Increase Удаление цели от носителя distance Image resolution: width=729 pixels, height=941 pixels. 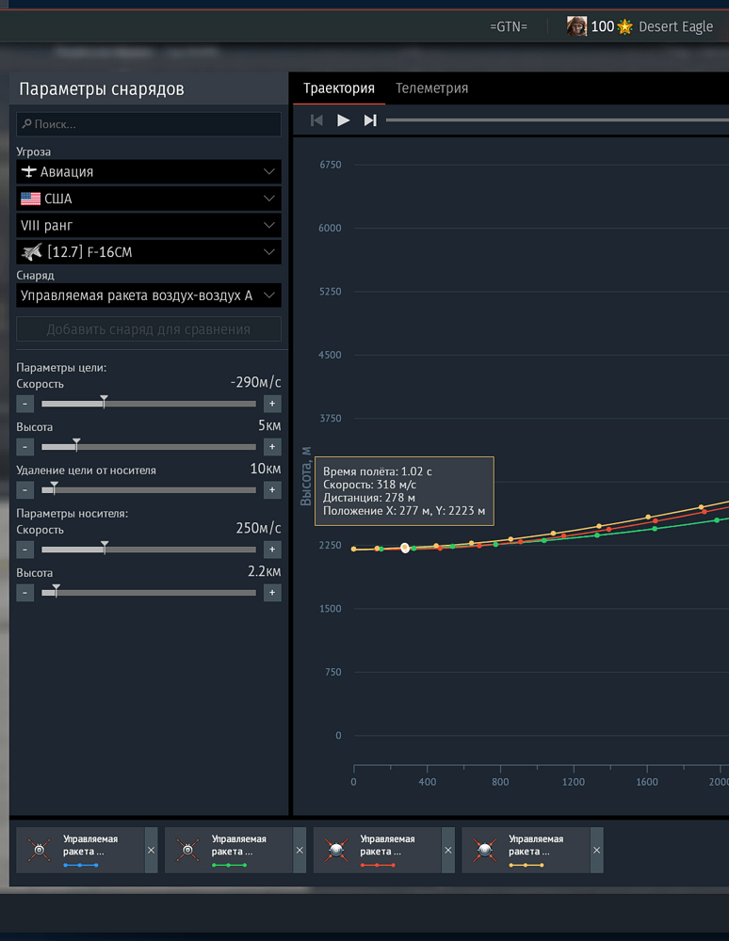[x=272, y=490]
